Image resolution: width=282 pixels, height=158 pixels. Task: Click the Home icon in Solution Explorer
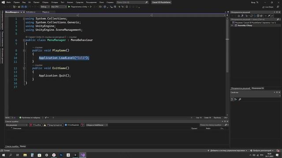click(x=239, y=16)
